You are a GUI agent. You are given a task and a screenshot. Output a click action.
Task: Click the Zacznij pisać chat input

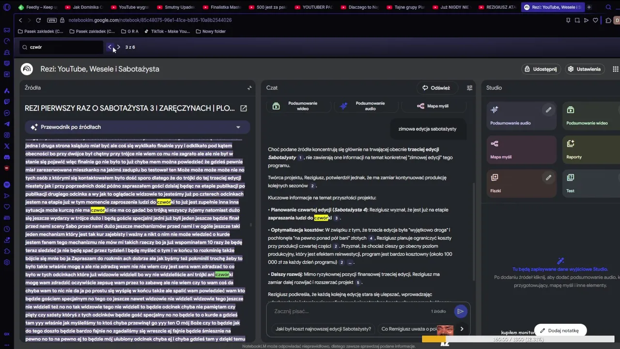[349, 311]
